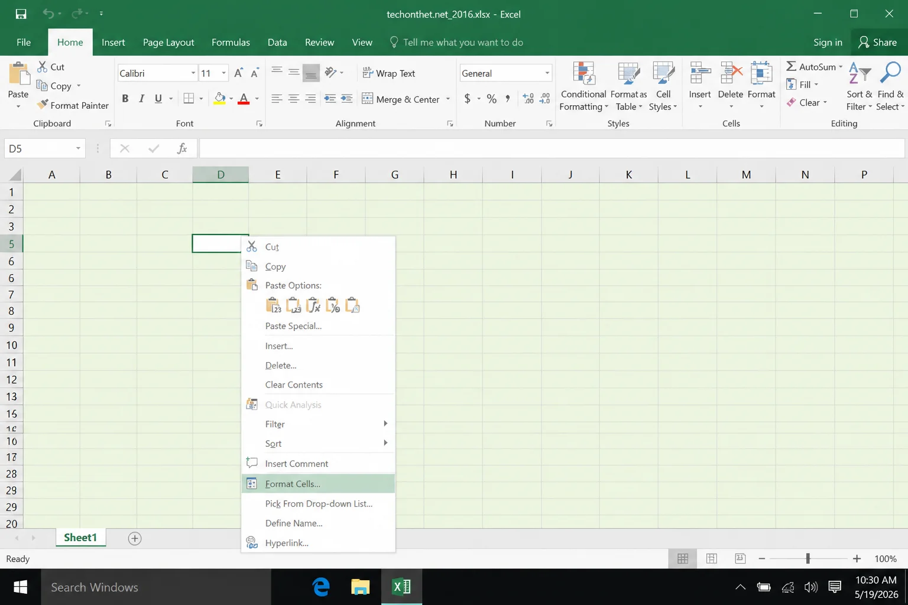Click the zoom slider handle
908x605 pixels.
(x=808, y=558)
